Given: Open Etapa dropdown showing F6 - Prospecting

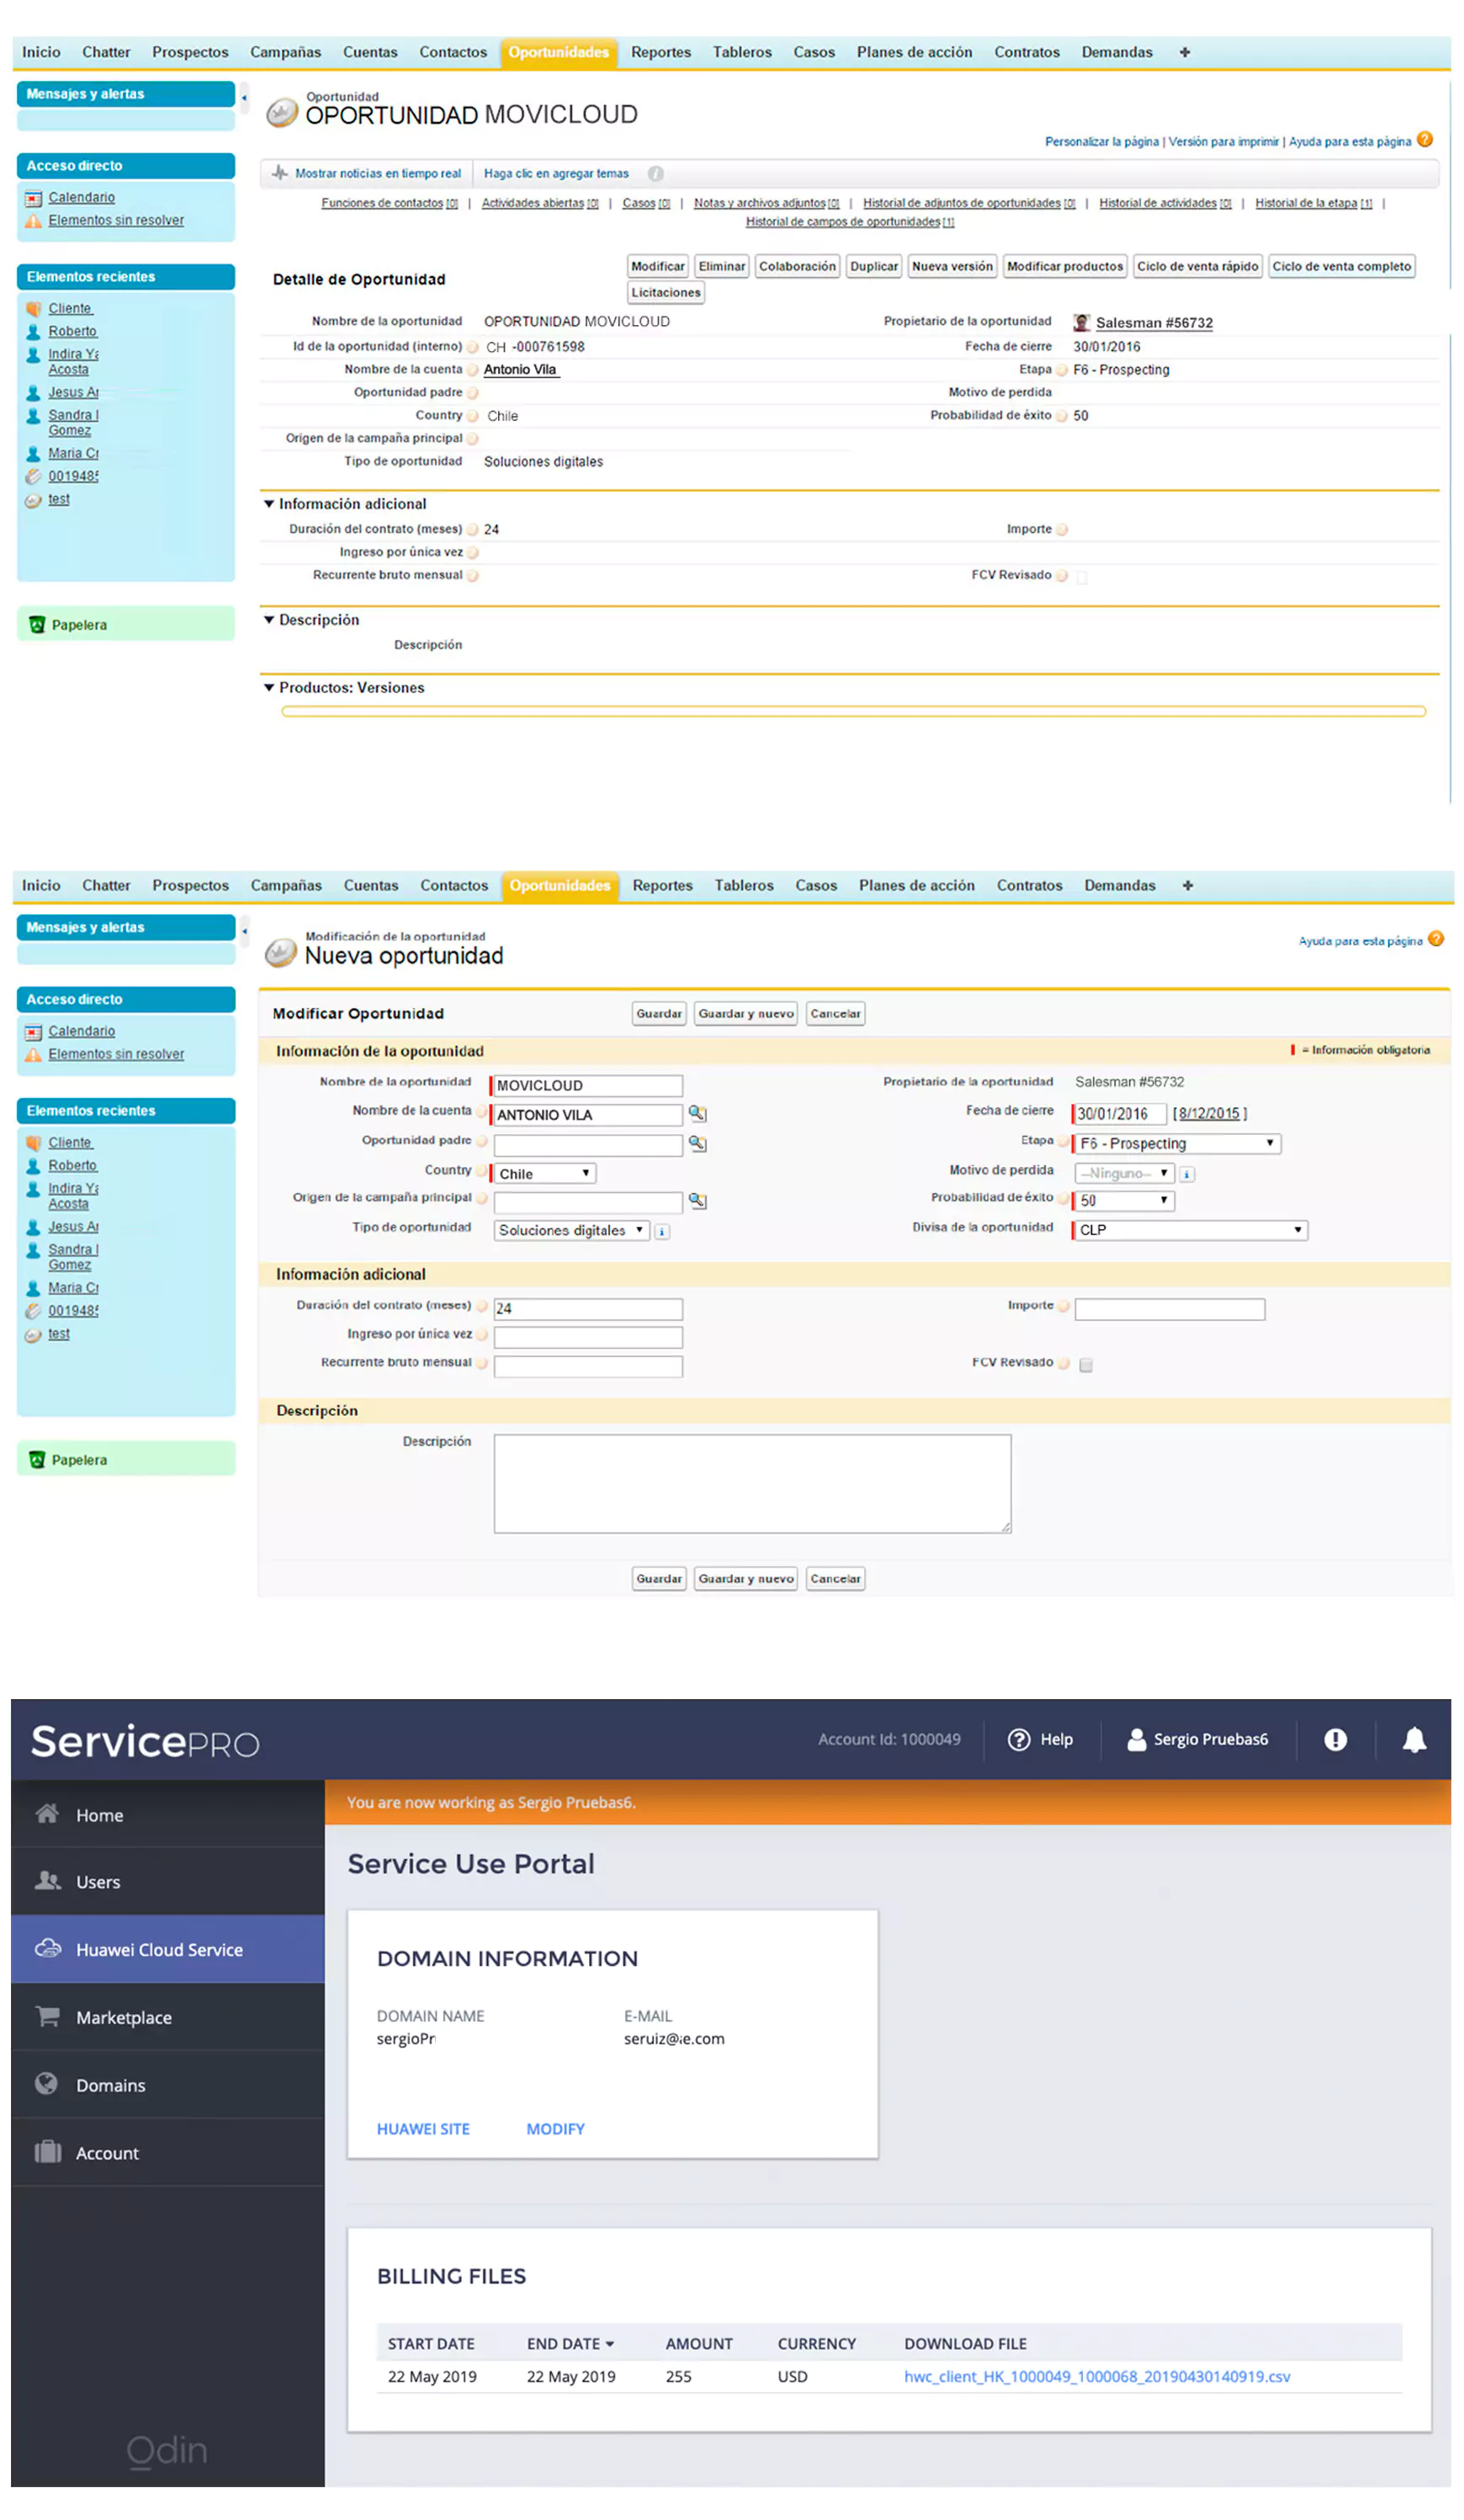Looking at the screenshot, I should tap(1177, 1143).
